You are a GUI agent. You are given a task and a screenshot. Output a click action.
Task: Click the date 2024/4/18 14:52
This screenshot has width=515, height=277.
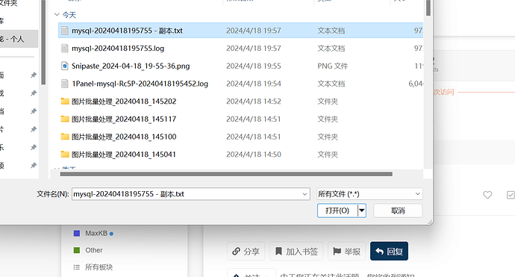254,102
